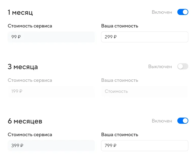Click Ваша стоимость label under 3 месяца
The height and width of the screenshot is (159, 196).
120,80
